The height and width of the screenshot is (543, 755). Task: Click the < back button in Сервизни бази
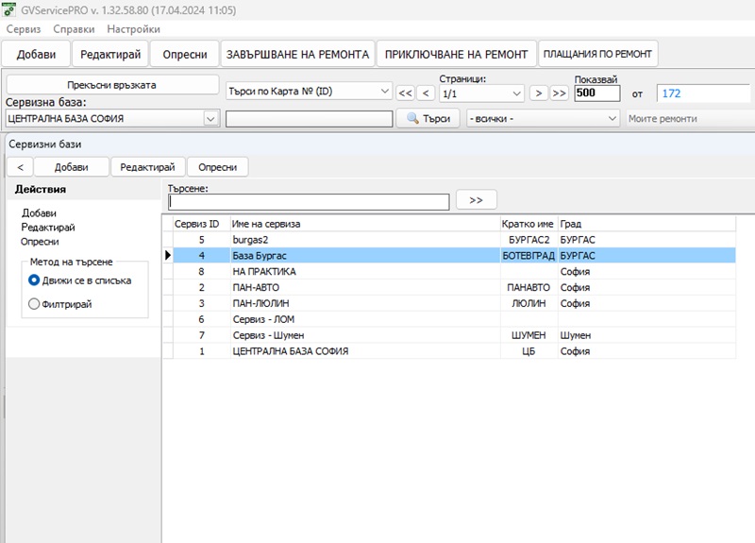(x=20, y=167)
